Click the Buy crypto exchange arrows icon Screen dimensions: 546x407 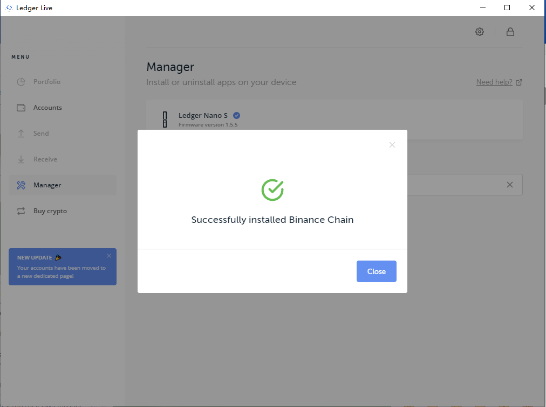click(21, 211)
